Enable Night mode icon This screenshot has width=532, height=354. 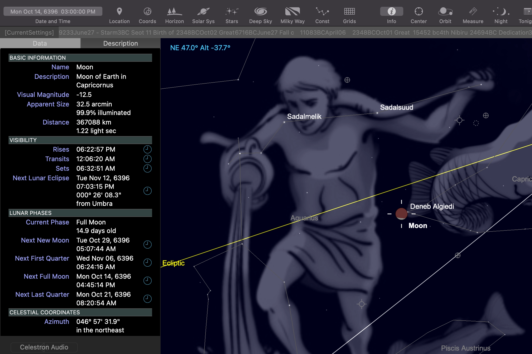(501, 12)
